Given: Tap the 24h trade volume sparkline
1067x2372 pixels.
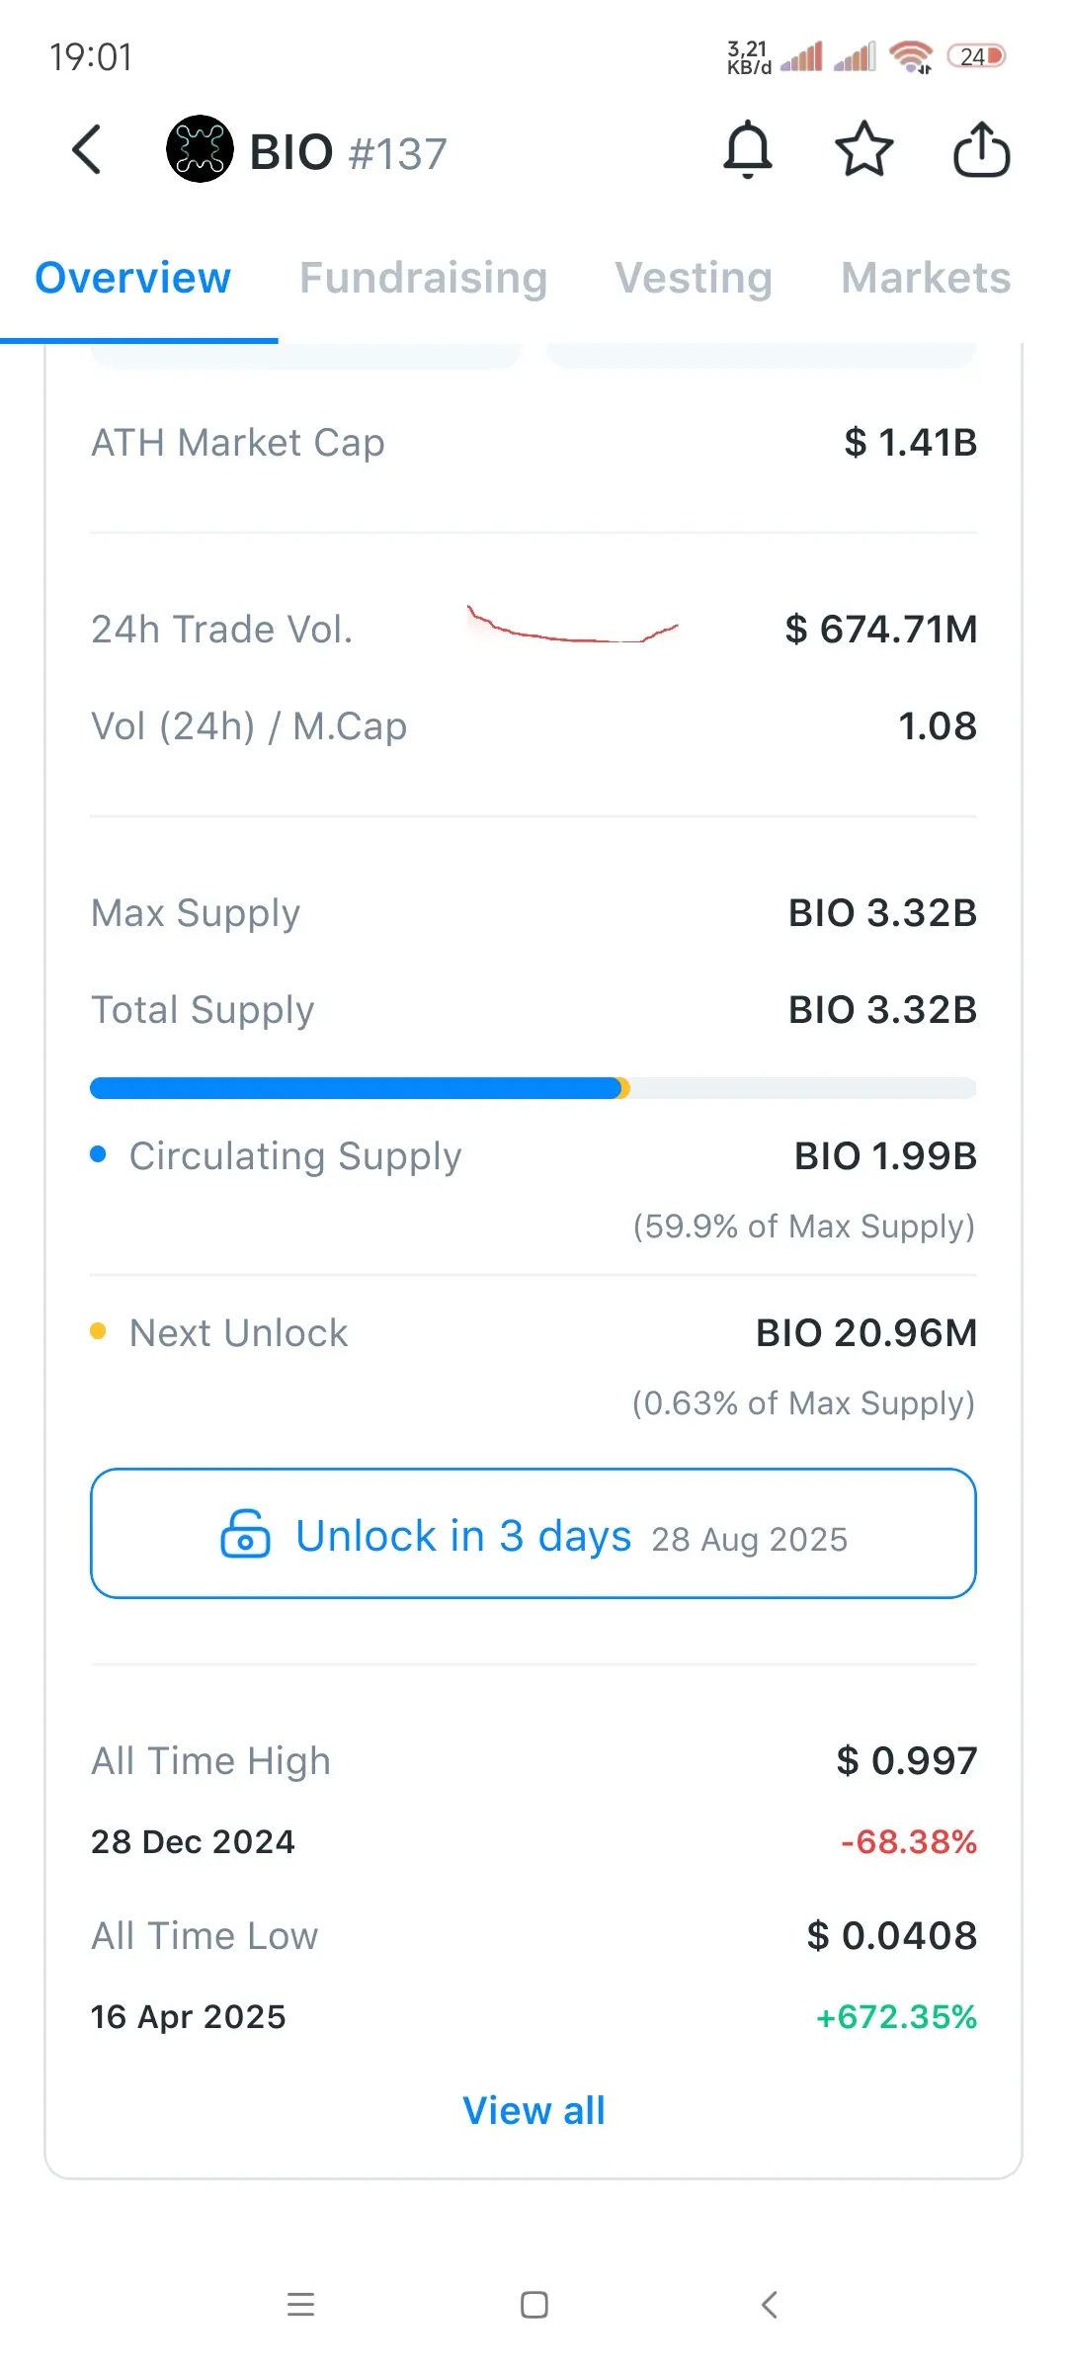Looking at the screenshot, I should click(x=573, y=625).
